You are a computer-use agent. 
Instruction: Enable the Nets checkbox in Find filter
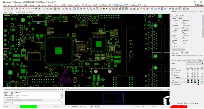click(x=173, y=31)
